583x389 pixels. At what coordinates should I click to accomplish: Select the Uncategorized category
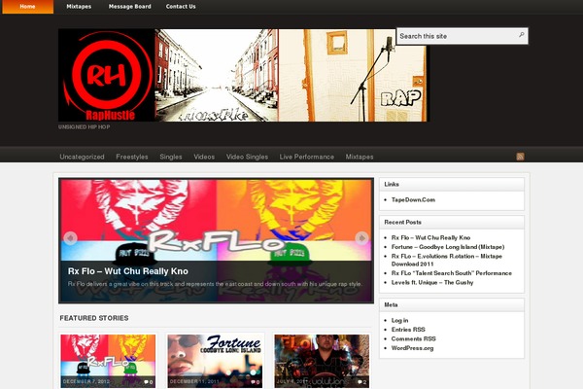(82, 157)
